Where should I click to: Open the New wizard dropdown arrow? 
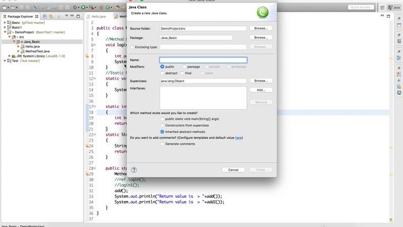pos(8,8)
